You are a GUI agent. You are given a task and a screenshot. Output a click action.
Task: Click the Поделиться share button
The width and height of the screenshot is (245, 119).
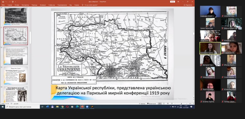188,5
